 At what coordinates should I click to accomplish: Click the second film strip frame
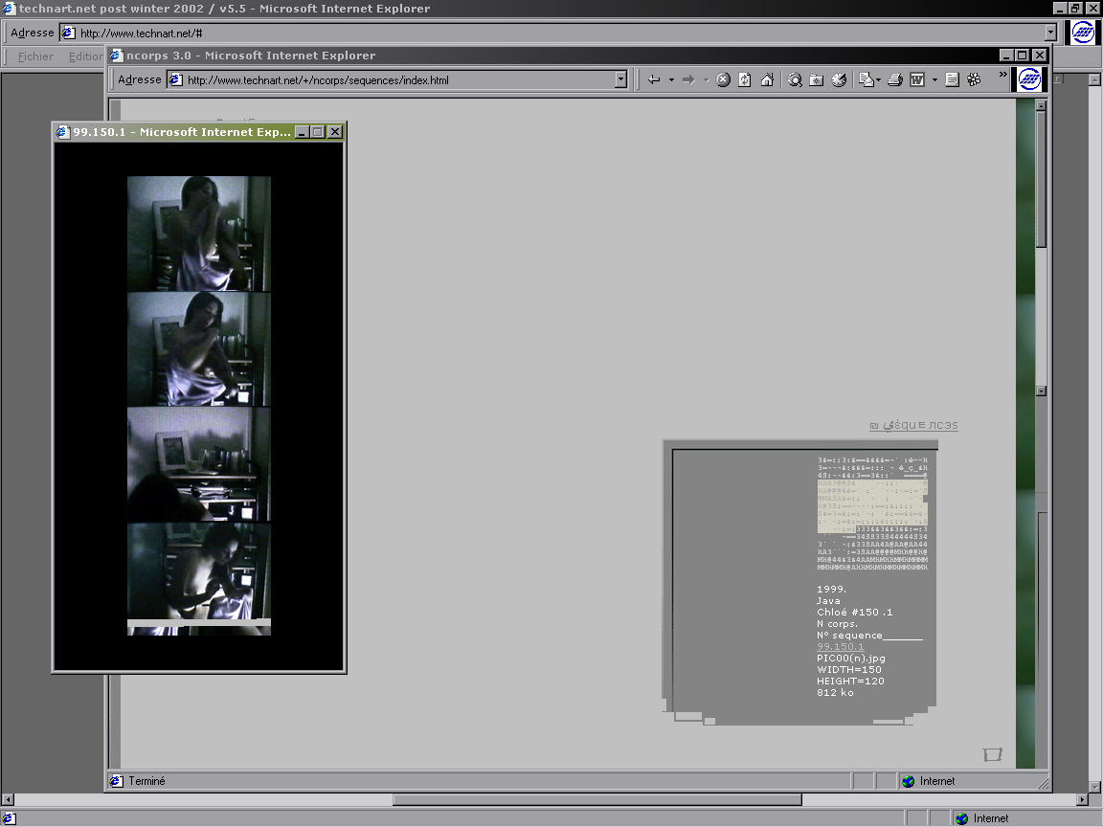(x=199, y=349)
